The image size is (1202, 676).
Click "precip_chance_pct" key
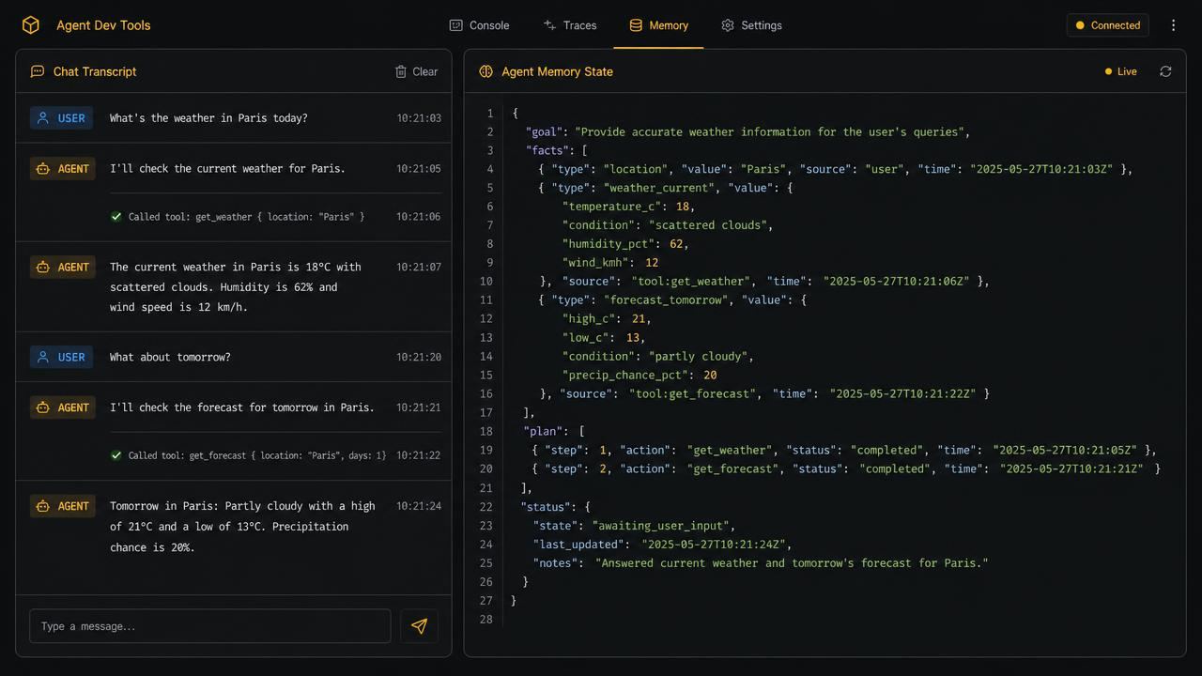point(625,376)
